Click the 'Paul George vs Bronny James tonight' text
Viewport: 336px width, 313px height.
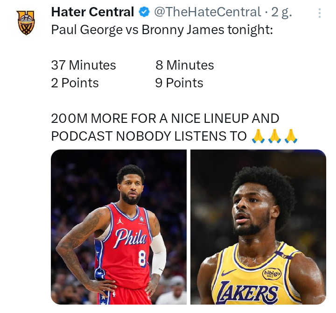162,30
